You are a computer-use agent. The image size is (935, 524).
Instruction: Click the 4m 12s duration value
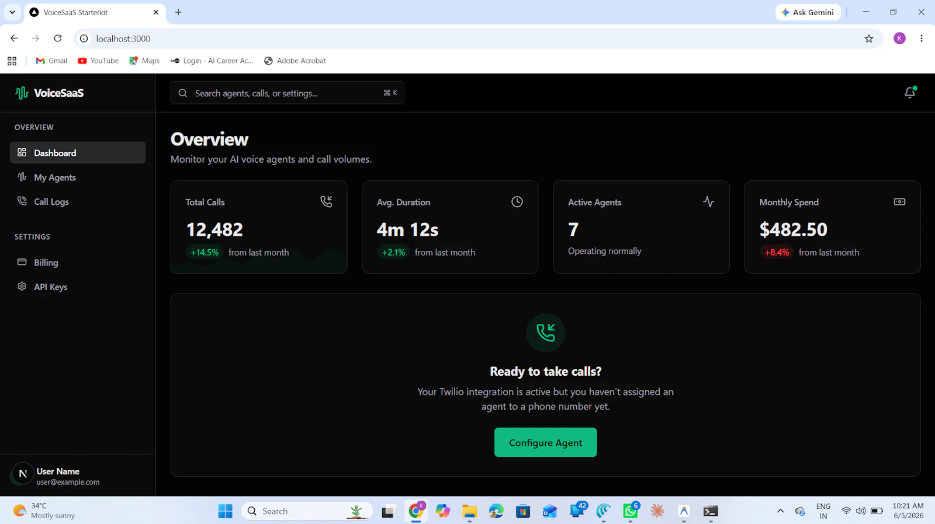[407, 229]
